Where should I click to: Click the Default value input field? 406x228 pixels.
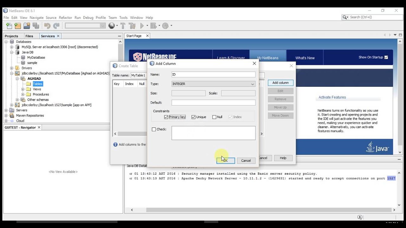(213, 103)
